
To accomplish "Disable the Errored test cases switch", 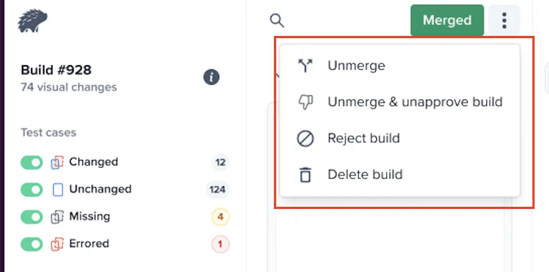I will point(32,244).
